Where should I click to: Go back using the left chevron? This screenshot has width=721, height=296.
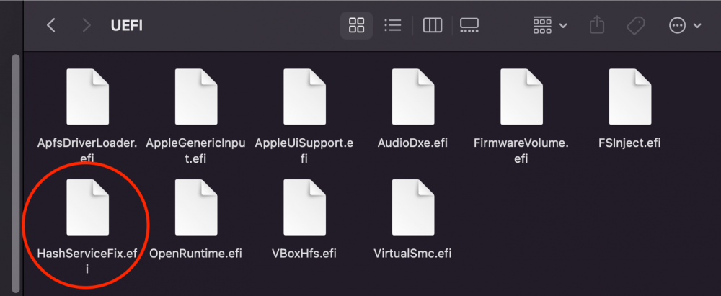click(x=51, y=25)
